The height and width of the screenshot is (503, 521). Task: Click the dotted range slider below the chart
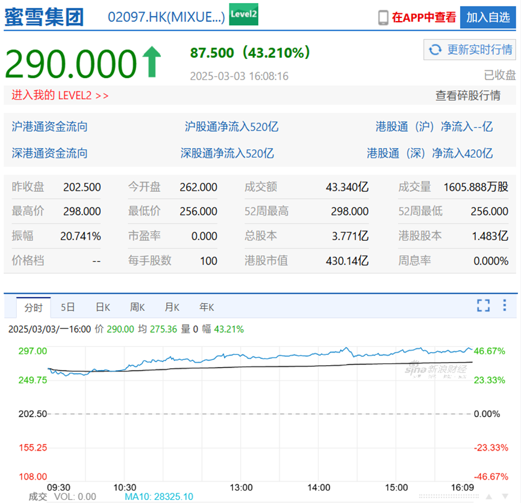449,496
